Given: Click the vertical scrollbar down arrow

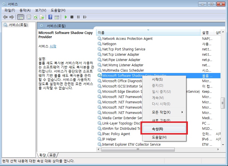Looking at the screenshot, I should pyautogui.click(x=223, y=145).
